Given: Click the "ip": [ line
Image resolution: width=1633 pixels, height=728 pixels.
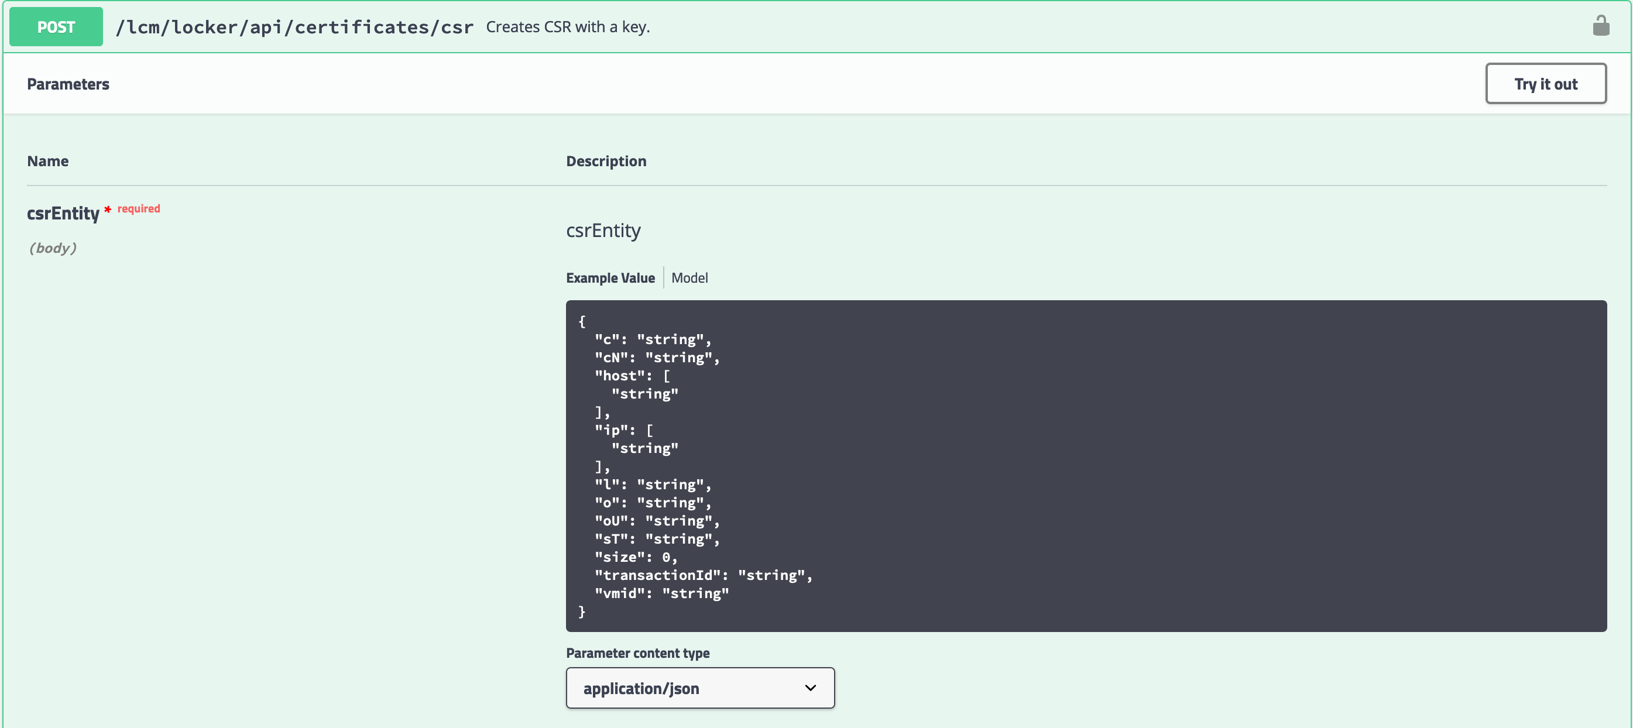Looking at the screenshot, I should click(x=624, y=430).
